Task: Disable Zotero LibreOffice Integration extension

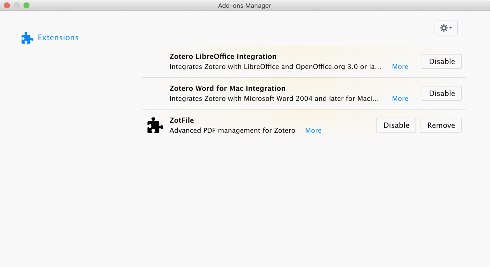Action: pos(442,62)
